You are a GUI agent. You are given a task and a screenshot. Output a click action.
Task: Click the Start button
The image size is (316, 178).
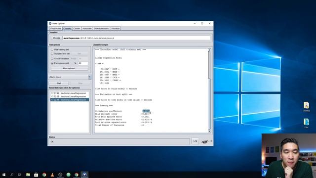pyautogui.click(x=59, y=84)
